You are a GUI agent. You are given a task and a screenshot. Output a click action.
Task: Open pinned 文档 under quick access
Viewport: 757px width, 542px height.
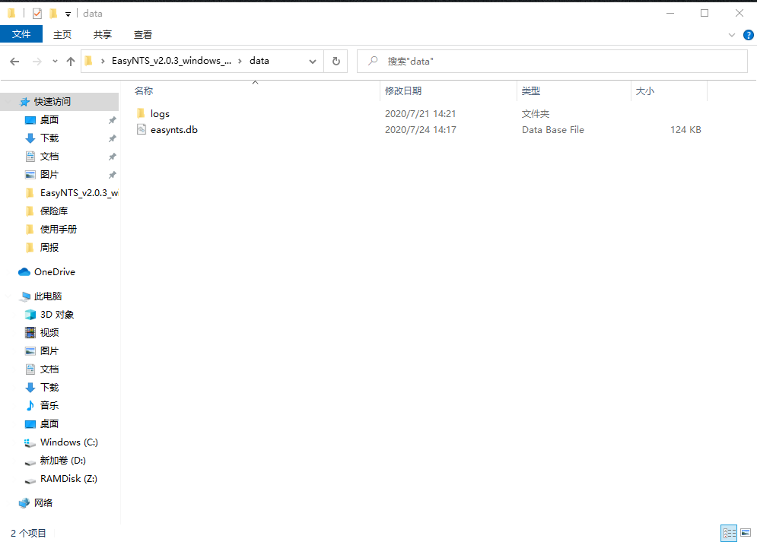click(49, 157)
